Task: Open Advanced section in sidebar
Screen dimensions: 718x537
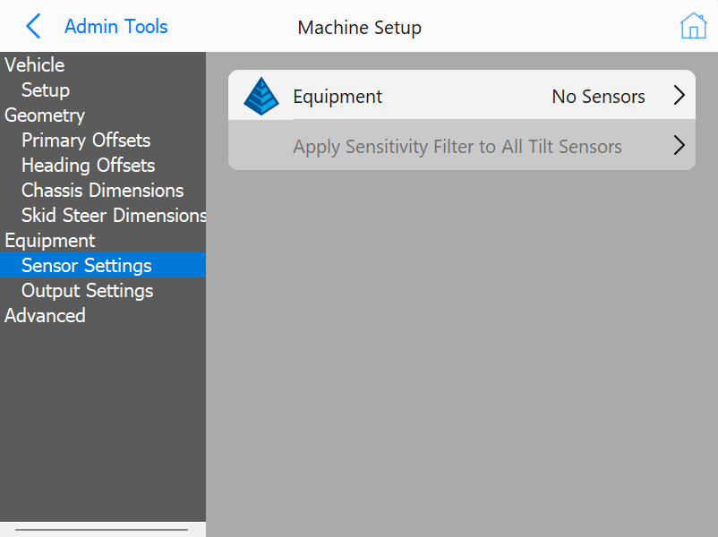Action: (x=45, y=316)
